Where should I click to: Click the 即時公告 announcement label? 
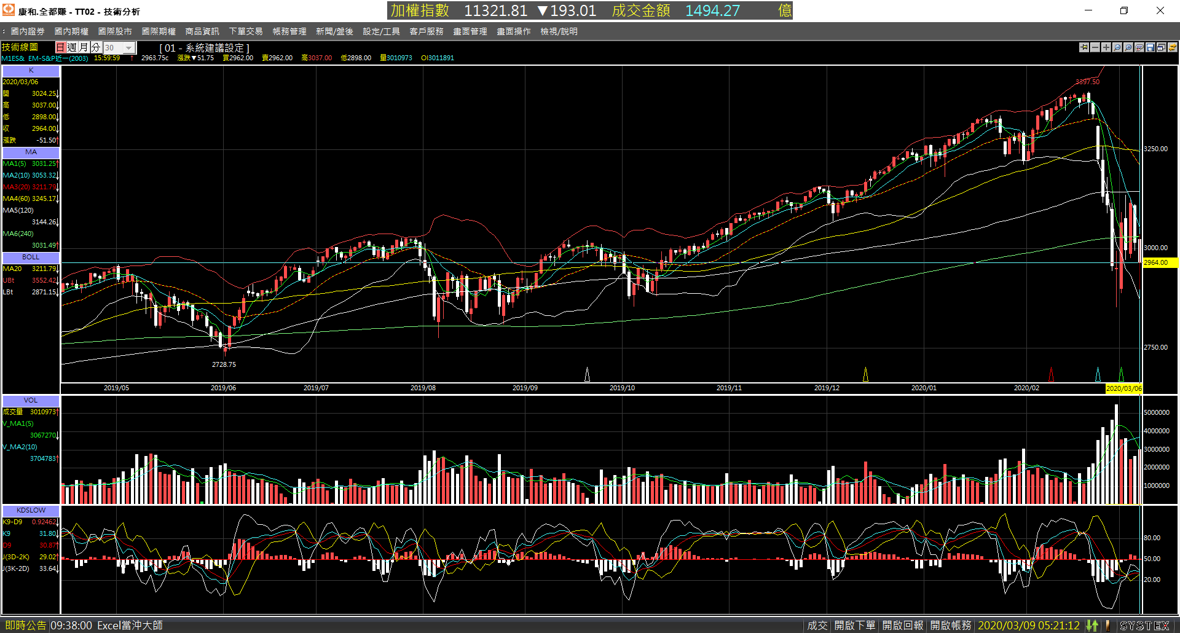(25, 626)
